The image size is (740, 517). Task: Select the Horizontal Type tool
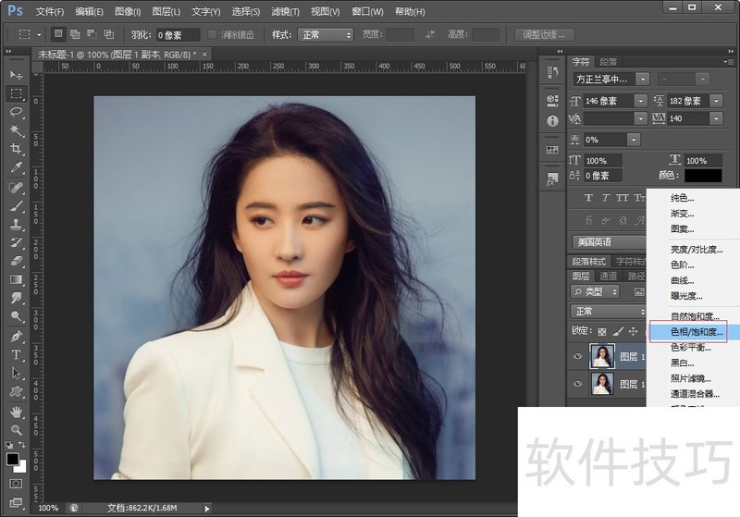click(16, 355)
